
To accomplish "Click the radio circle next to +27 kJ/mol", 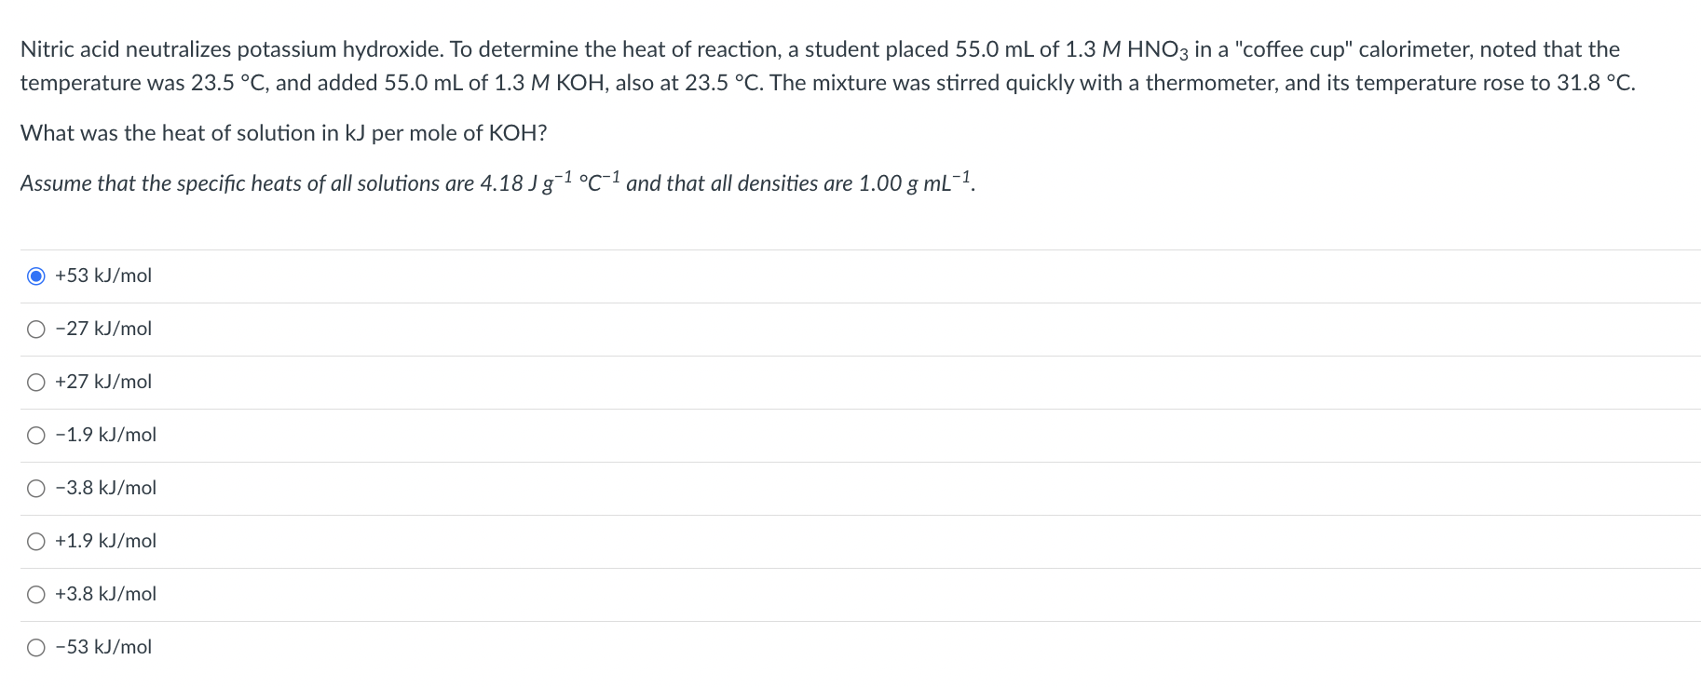I will tap(35, 382).
